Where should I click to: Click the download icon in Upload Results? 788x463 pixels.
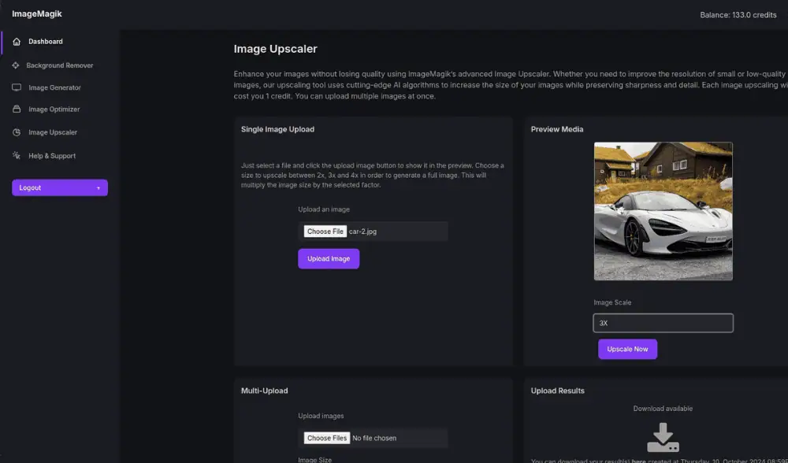click(663, 437)
